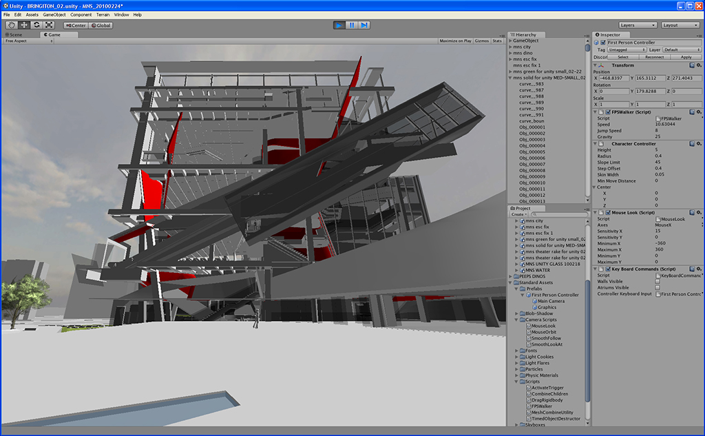
Task: Expand the mns city hierarchy item
Action: tap(510, 47)
